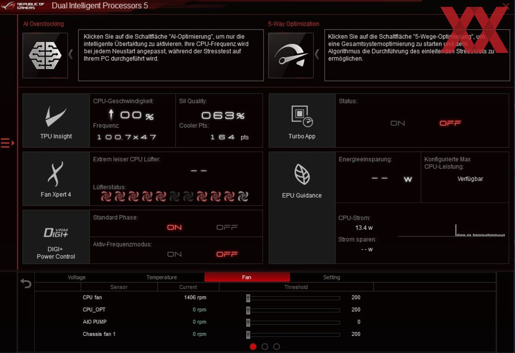Open DIGI+ Power Control tile
The width and height of the screenshot is (515, 353).
[56, 237]
